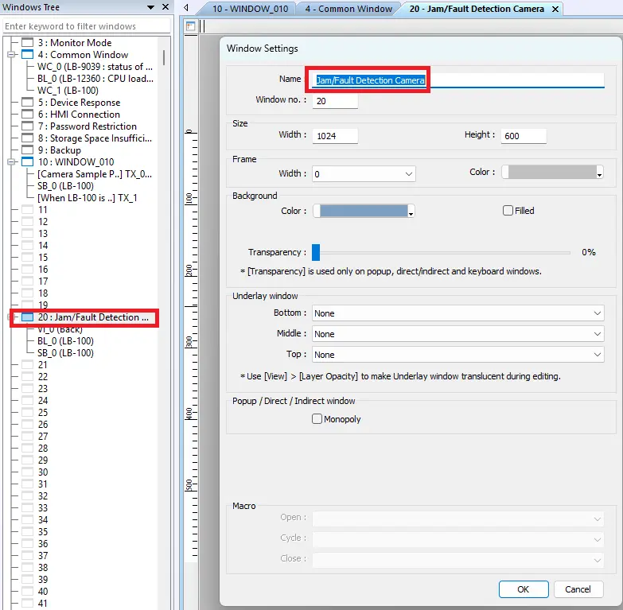Click the Window no. field
Viewport: 623px width, 610px height.
coord(335,101)
